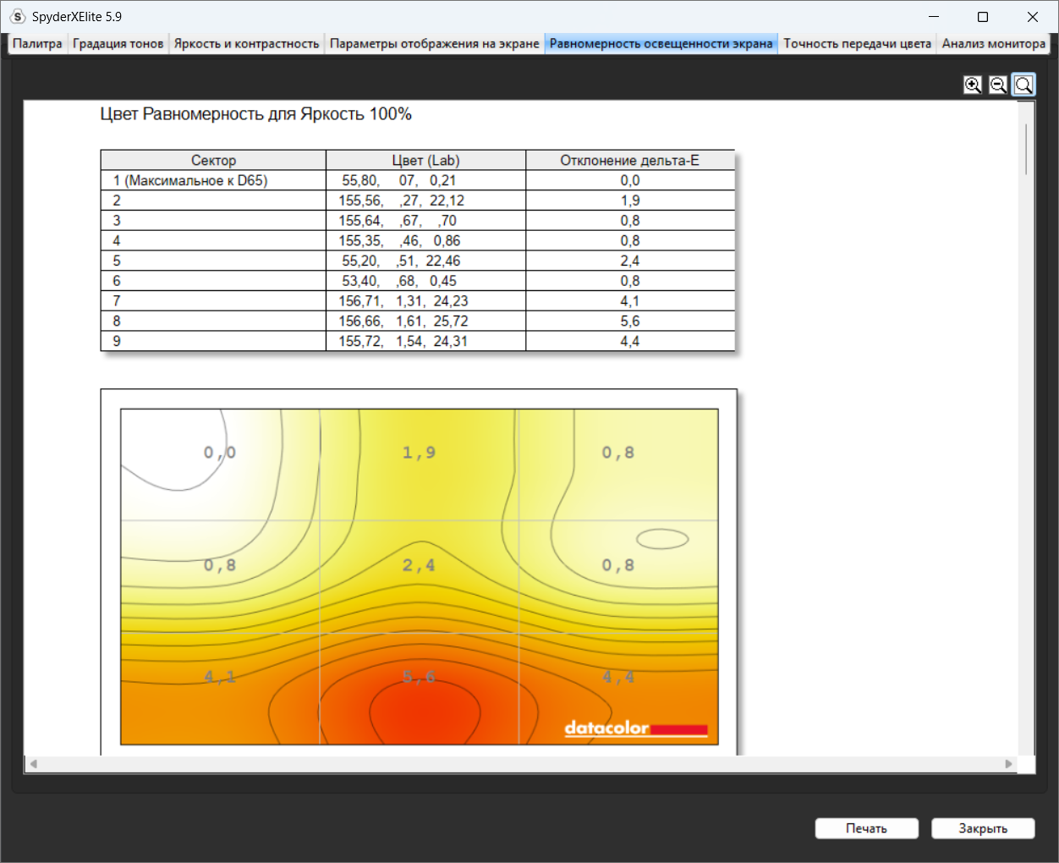Click the SpyderXElite app icon in title bar
The image size is (1059, 863).
coord(17,17)
